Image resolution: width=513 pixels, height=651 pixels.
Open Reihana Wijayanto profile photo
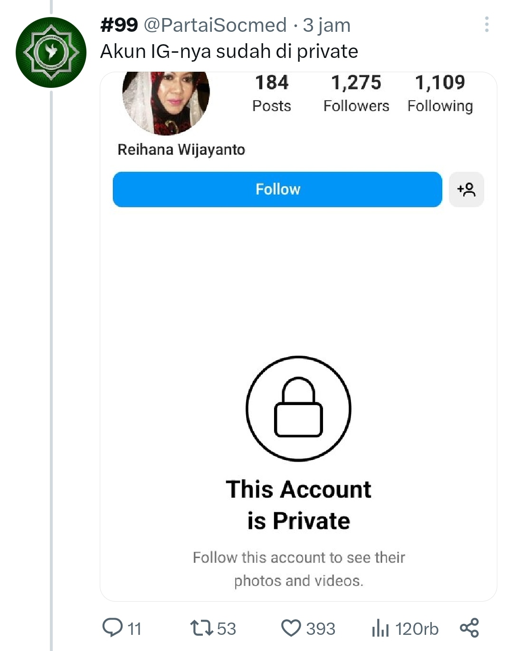pyautogui.click(x=166, y=102)
